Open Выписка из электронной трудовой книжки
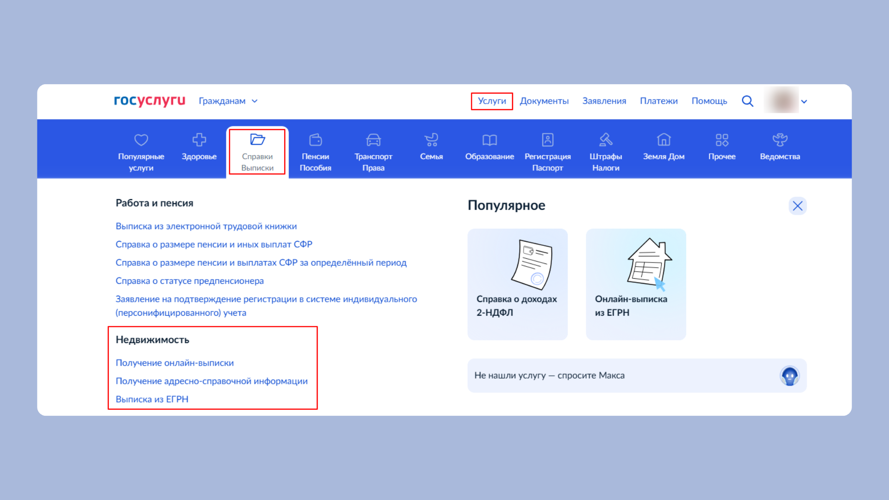889x500 pixels. (206, 226)
